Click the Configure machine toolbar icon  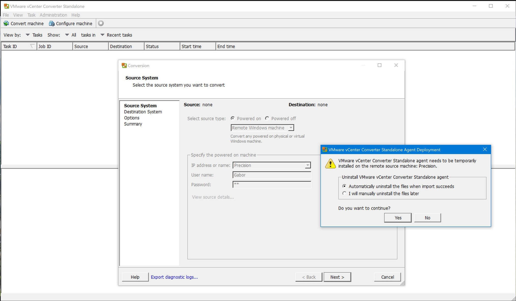[52, 24]
